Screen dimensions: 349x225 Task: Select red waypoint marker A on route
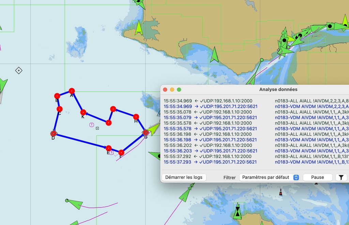point(72,91)
